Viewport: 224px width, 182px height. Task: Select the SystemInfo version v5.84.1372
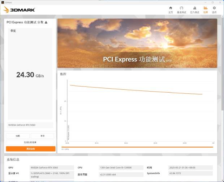point(190,173)
